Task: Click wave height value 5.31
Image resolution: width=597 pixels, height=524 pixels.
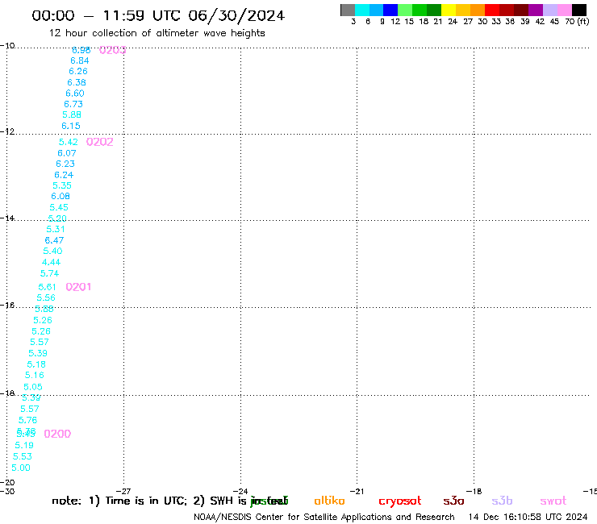Action: point(56,229)
